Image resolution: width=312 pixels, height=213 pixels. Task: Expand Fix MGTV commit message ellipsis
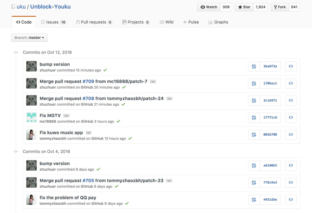point(66,116)
